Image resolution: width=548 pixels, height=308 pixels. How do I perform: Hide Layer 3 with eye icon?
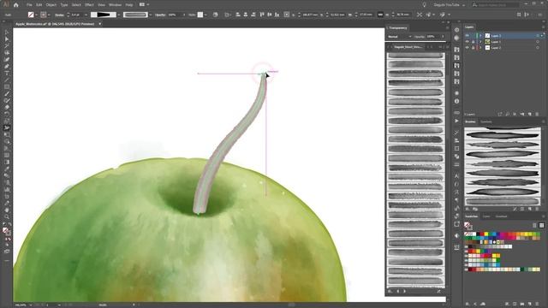(468, 36)
